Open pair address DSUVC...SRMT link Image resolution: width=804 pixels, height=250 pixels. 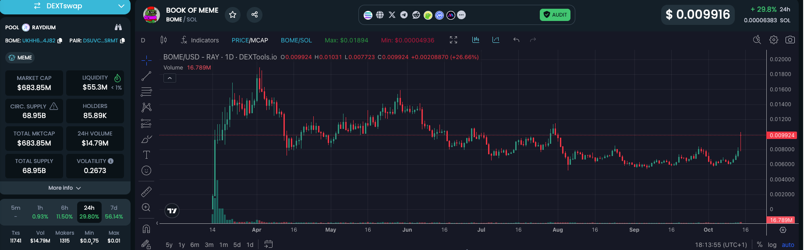point(100,41)
